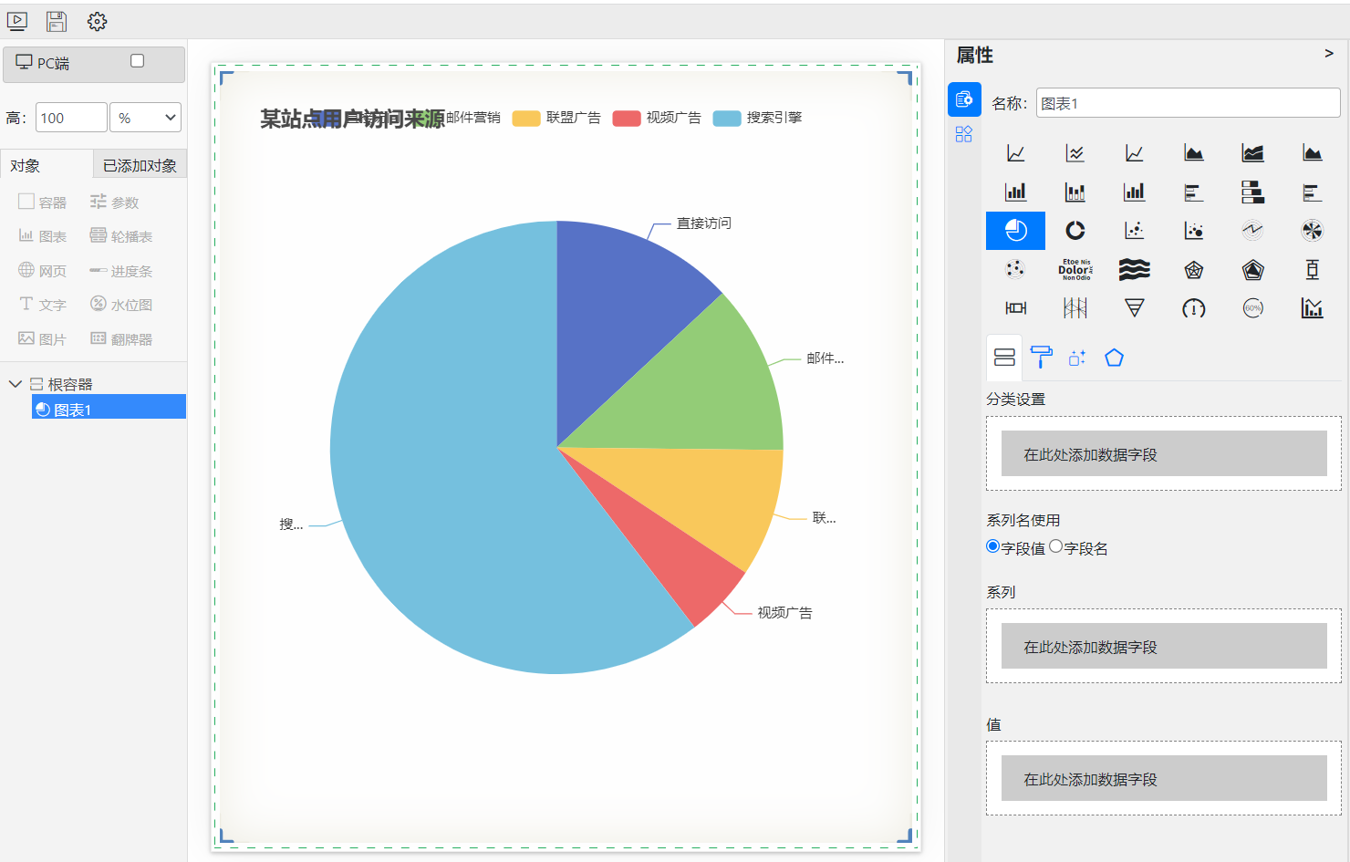Select the vertical boxplot chart icon
This screenshot has height=862, width=1350.
tap(1313, 269)
